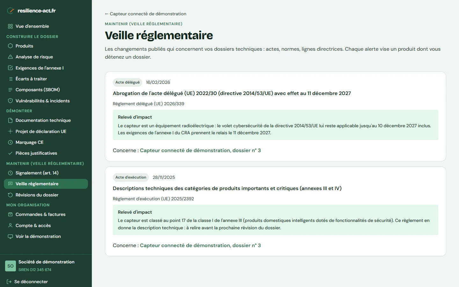Click the Abrogation de l'acte délégué title
Viewport: 459px width, 287px height.
(x=232, y=93)
